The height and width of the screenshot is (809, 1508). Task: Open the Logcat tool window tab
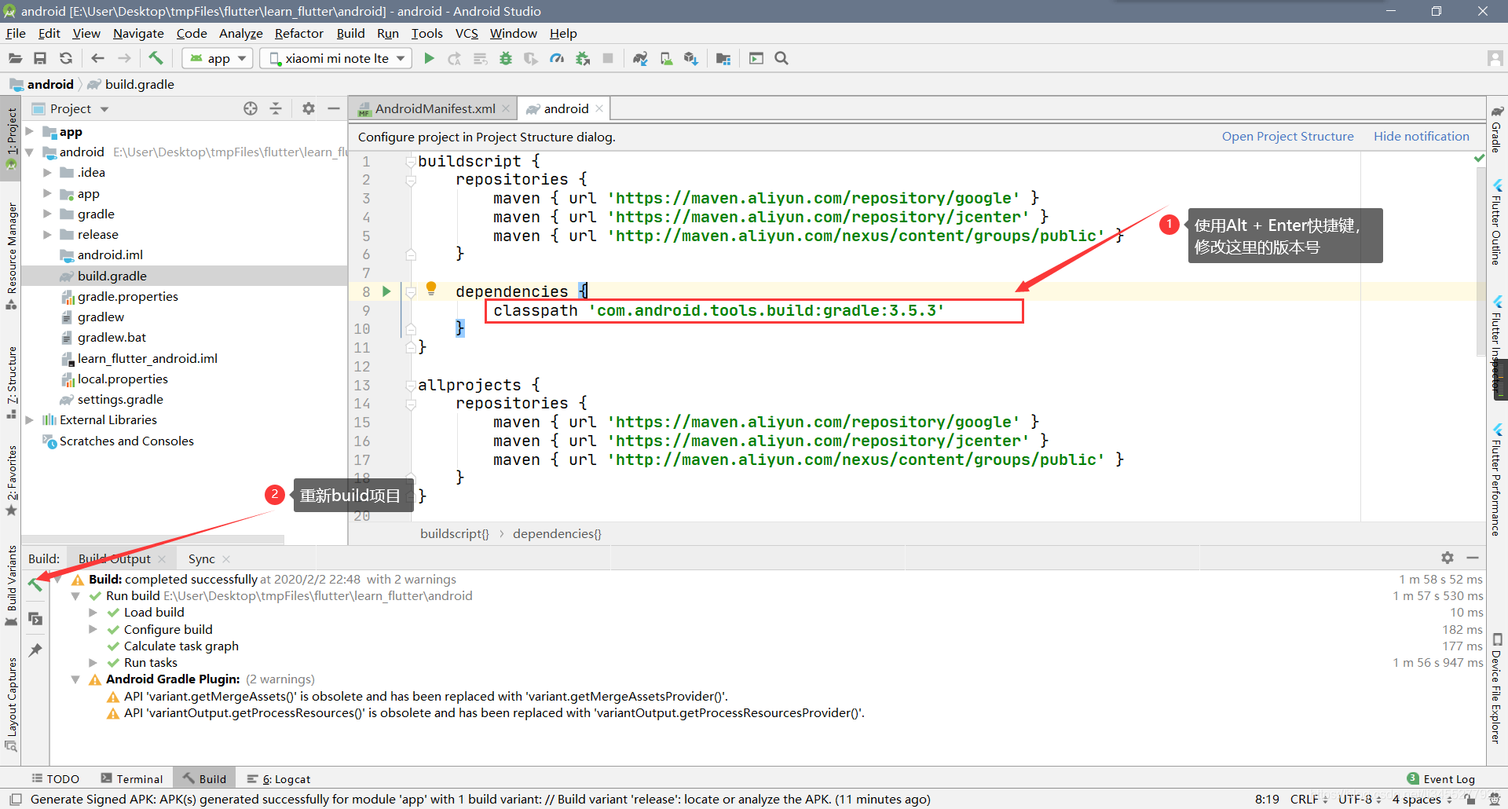click(279, 778)
